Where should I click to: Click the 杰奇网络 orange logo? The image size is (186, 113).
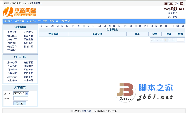click(19, 12)
